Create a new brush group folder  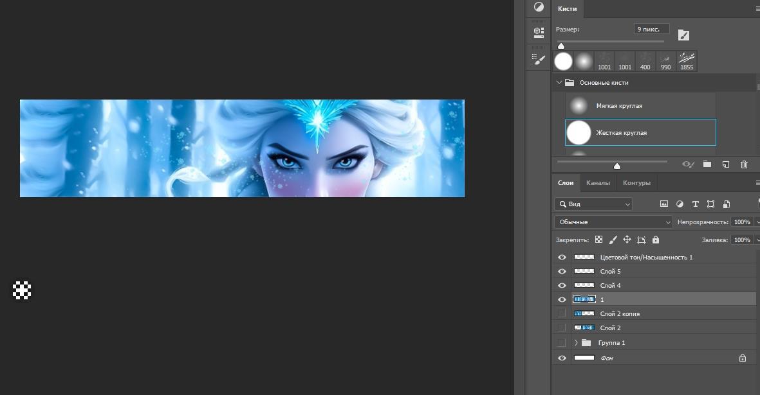[x=707, y=164]
